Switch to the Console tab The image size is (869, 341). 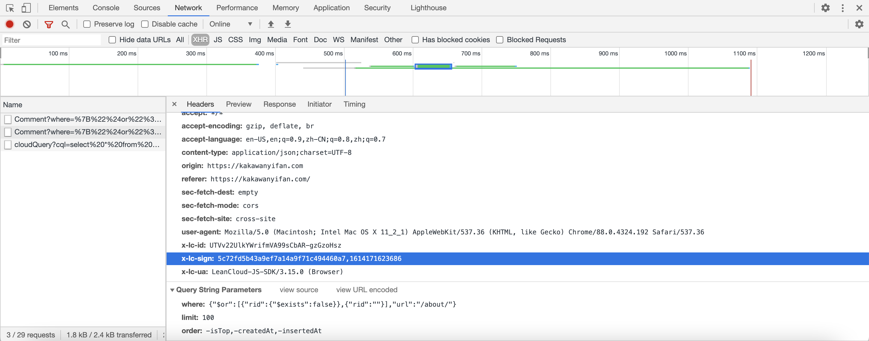(106, 8)
